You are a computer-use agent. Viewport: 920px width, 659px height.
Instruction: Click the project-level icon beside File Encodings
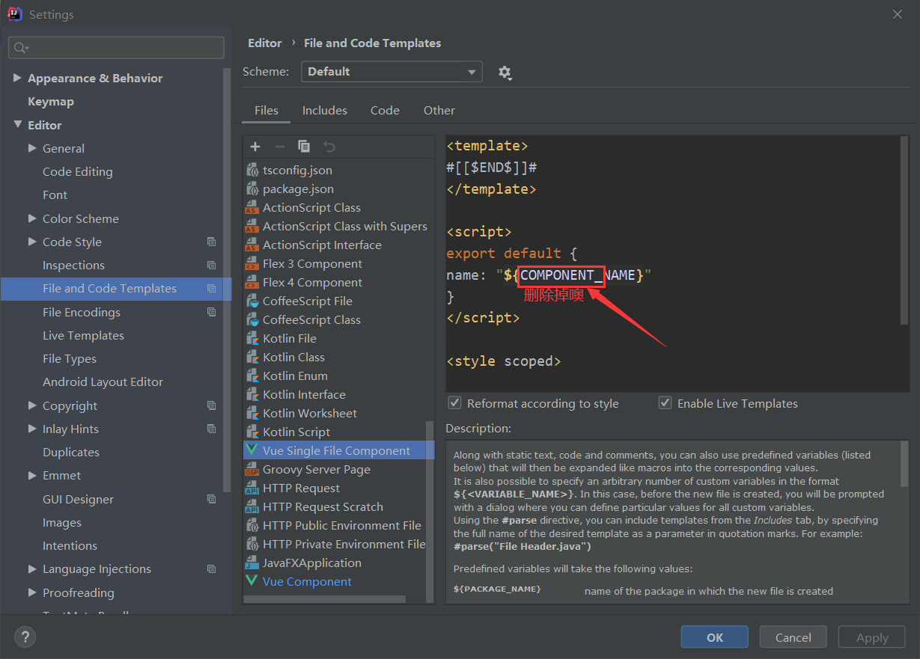point(212,312)
